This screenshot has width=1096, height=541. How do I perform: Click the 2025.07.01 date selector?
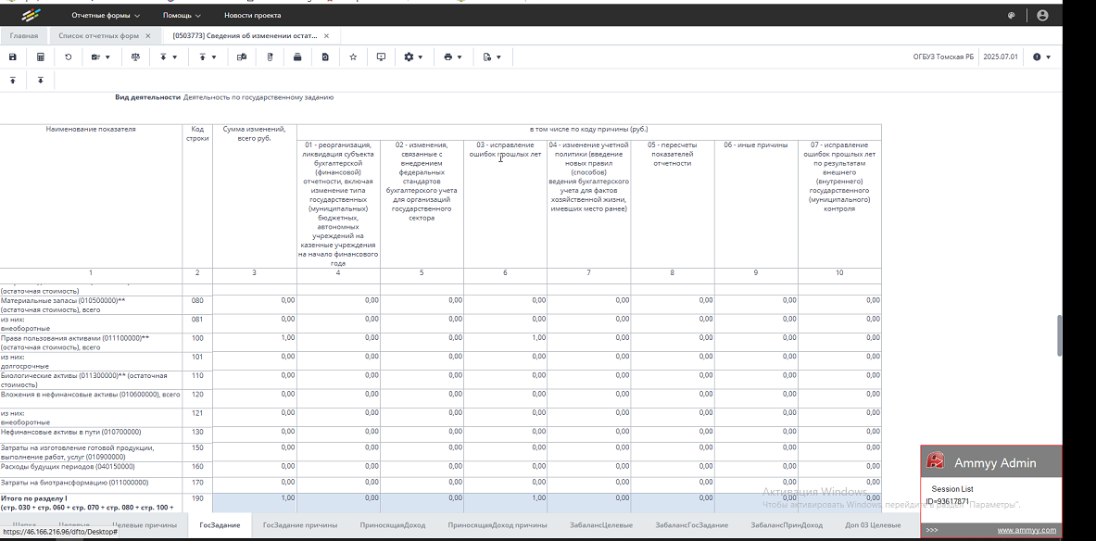coord(1001,57)
